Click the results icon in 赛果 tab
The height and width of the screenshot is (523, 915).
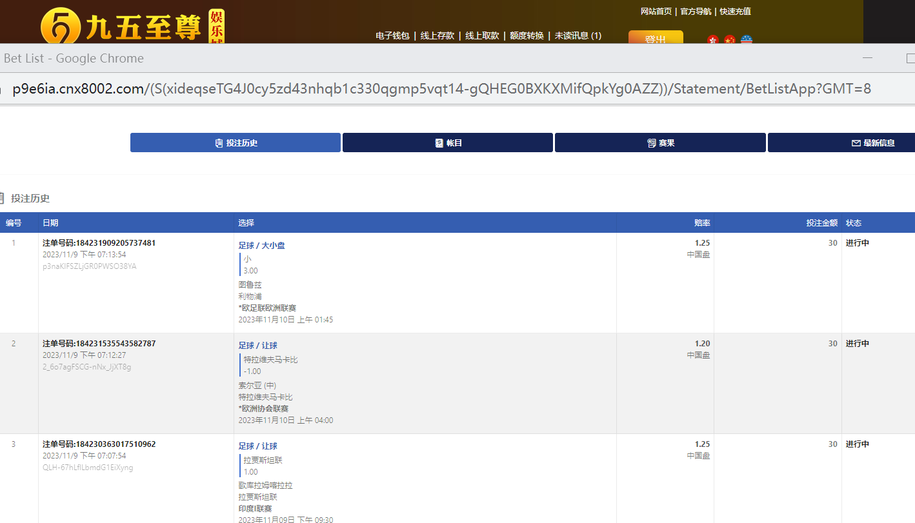coord(652,143)
